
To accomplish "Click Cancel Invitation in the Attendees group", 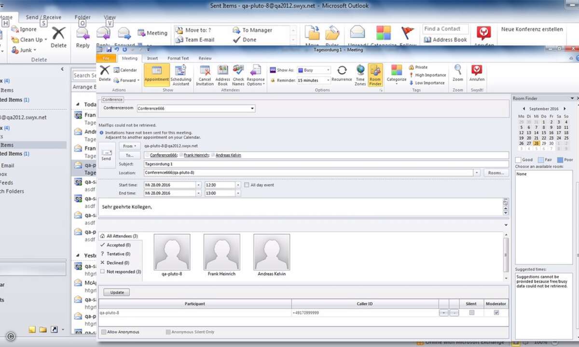I will [205, 75].
